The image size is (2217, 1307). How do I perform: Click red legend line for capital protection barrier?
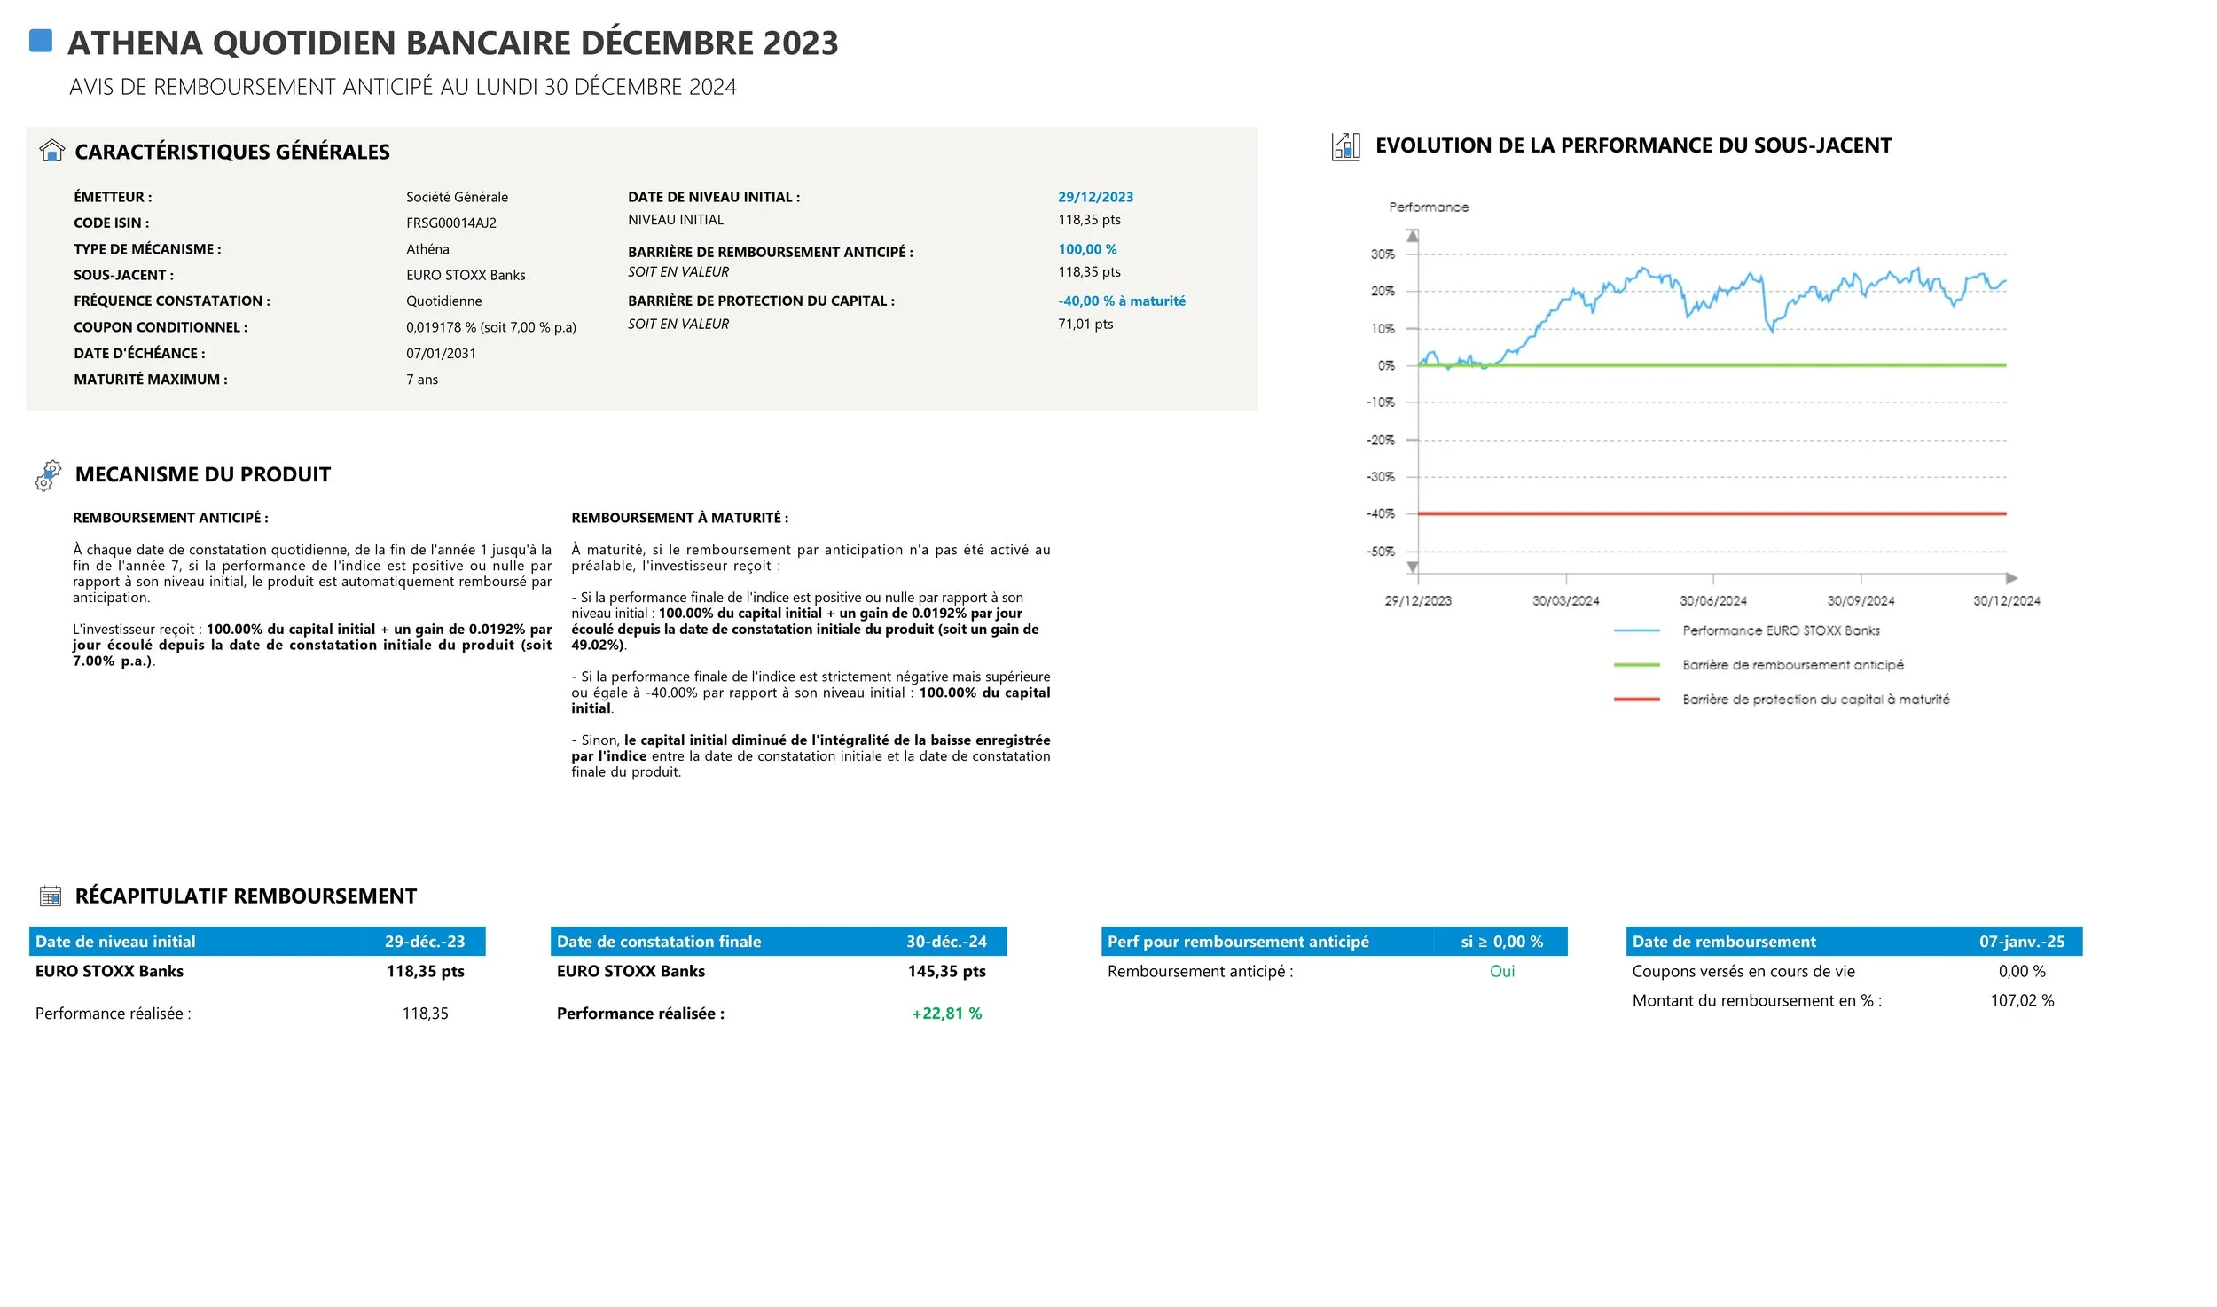[1636, 700]
